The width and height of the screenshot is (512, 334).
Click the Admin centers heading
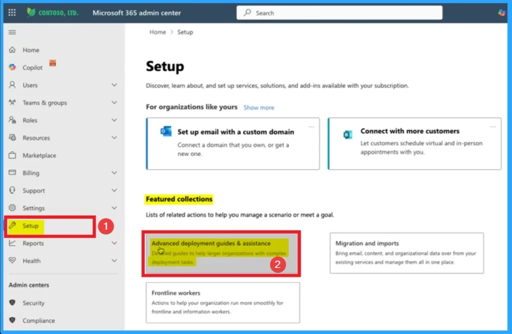pos(28,285)
